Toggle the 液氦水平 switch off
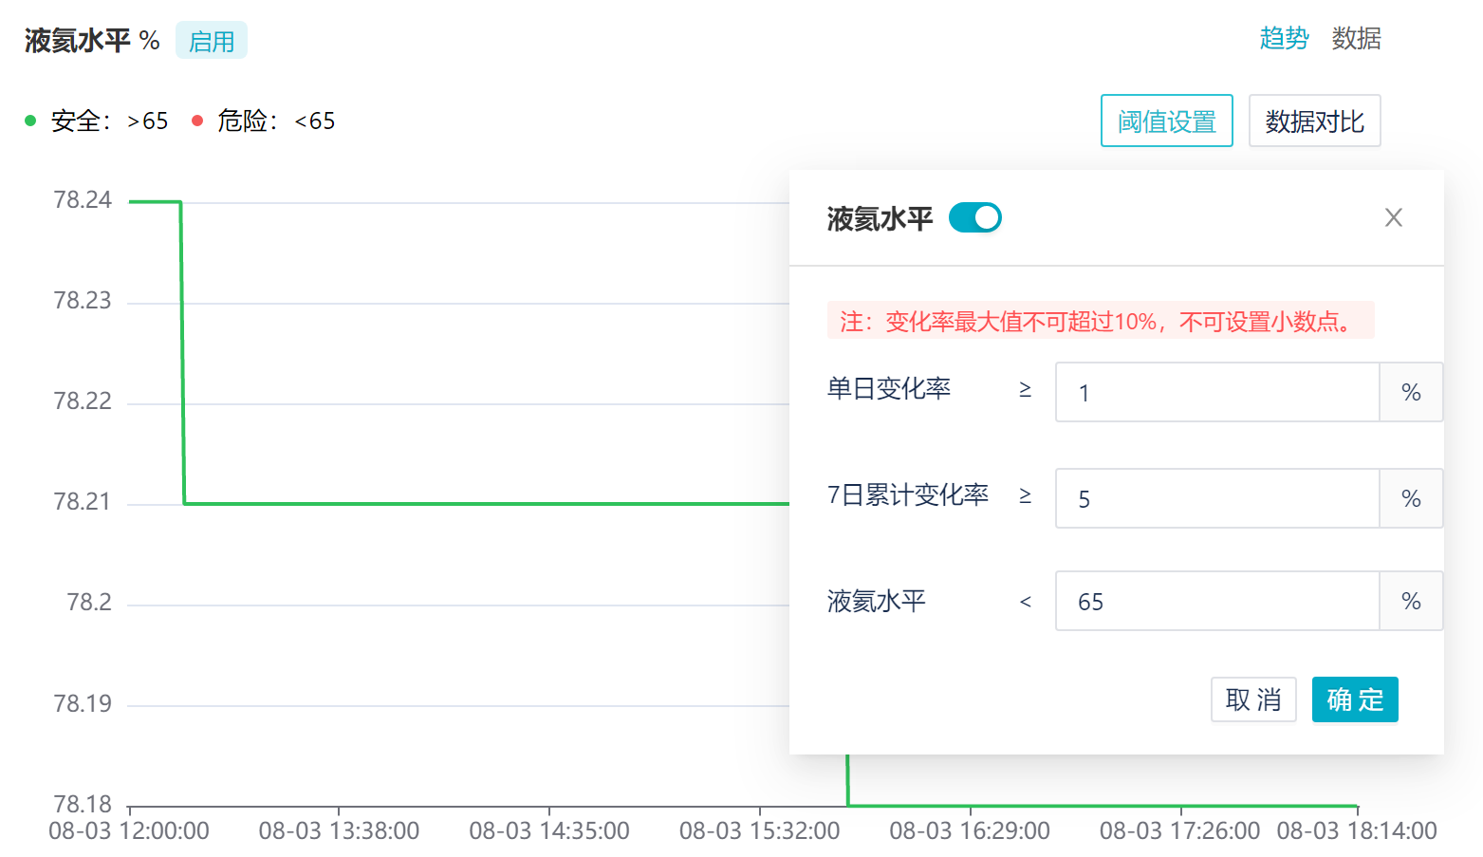 coord(974,218)
